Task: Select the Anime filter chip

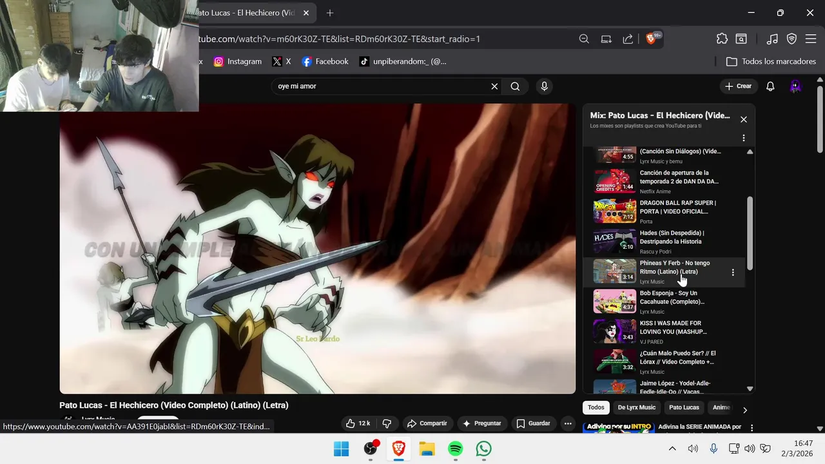Action: click(721, 407)
